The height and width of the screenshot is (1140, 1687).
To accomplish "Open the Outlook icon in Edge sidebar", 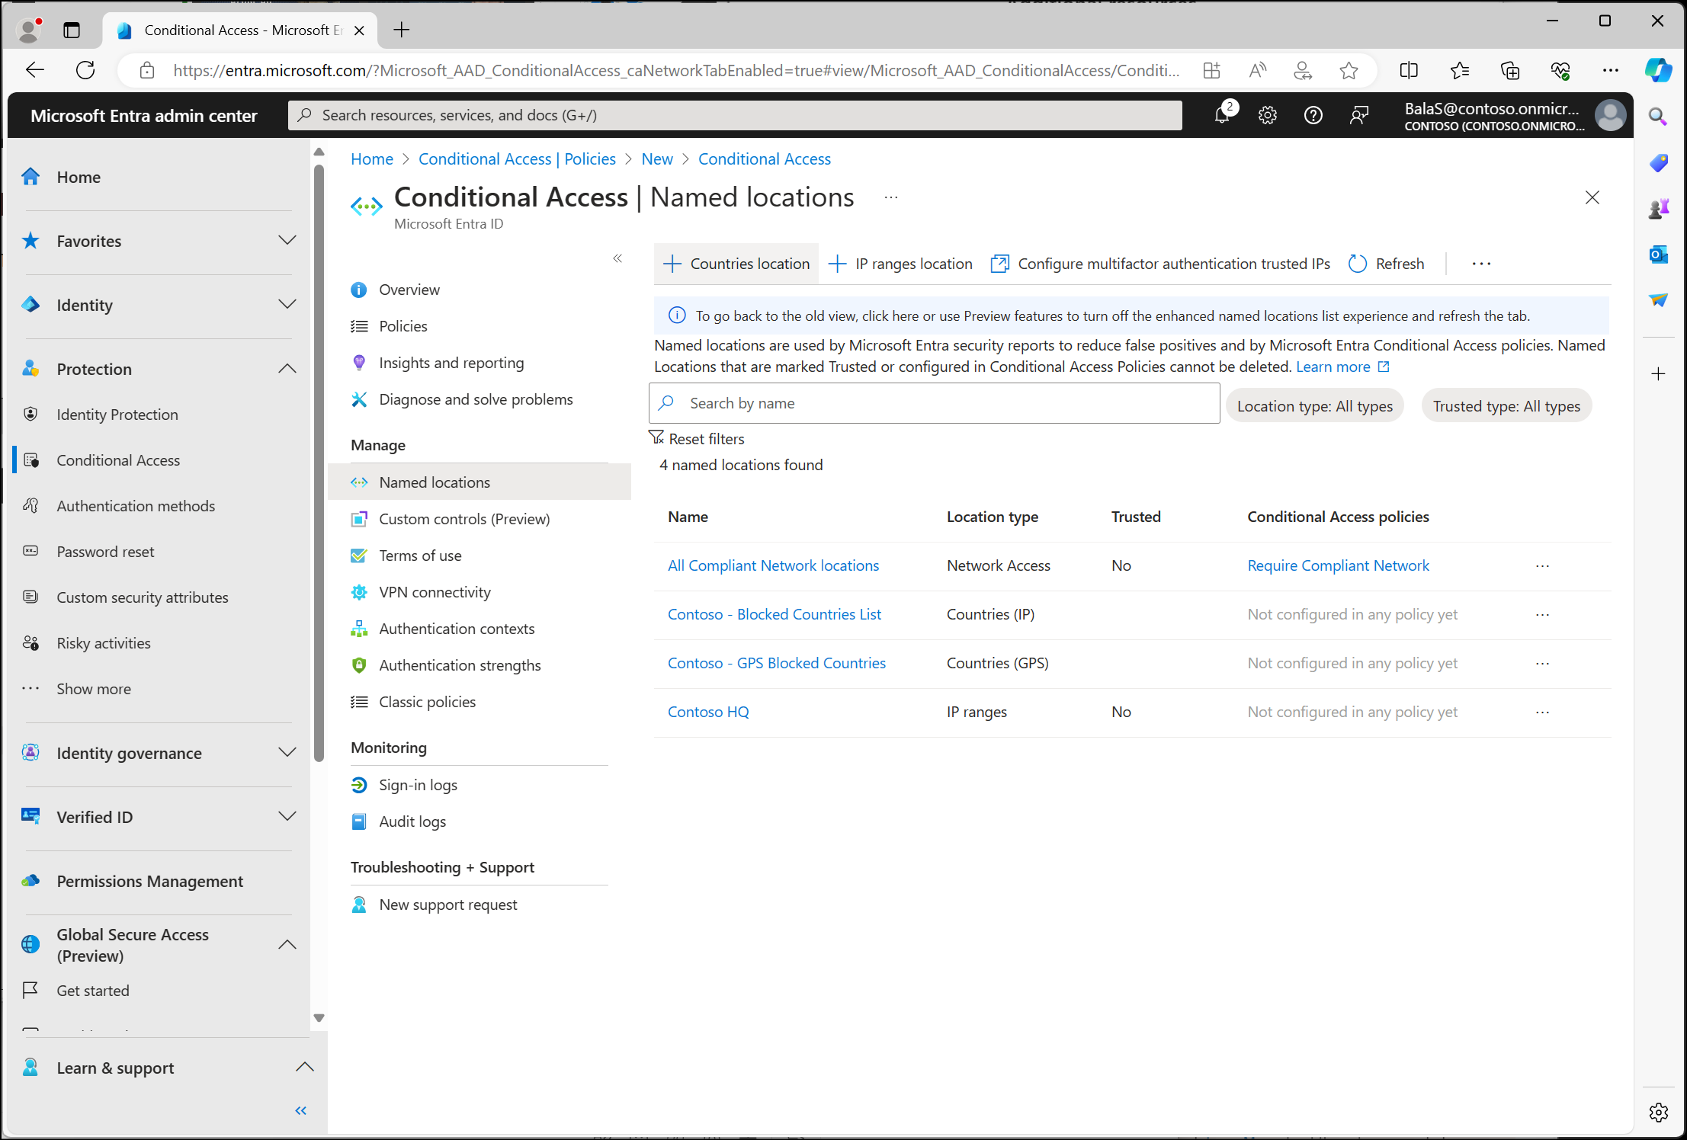I will (x=1658, y=255).
